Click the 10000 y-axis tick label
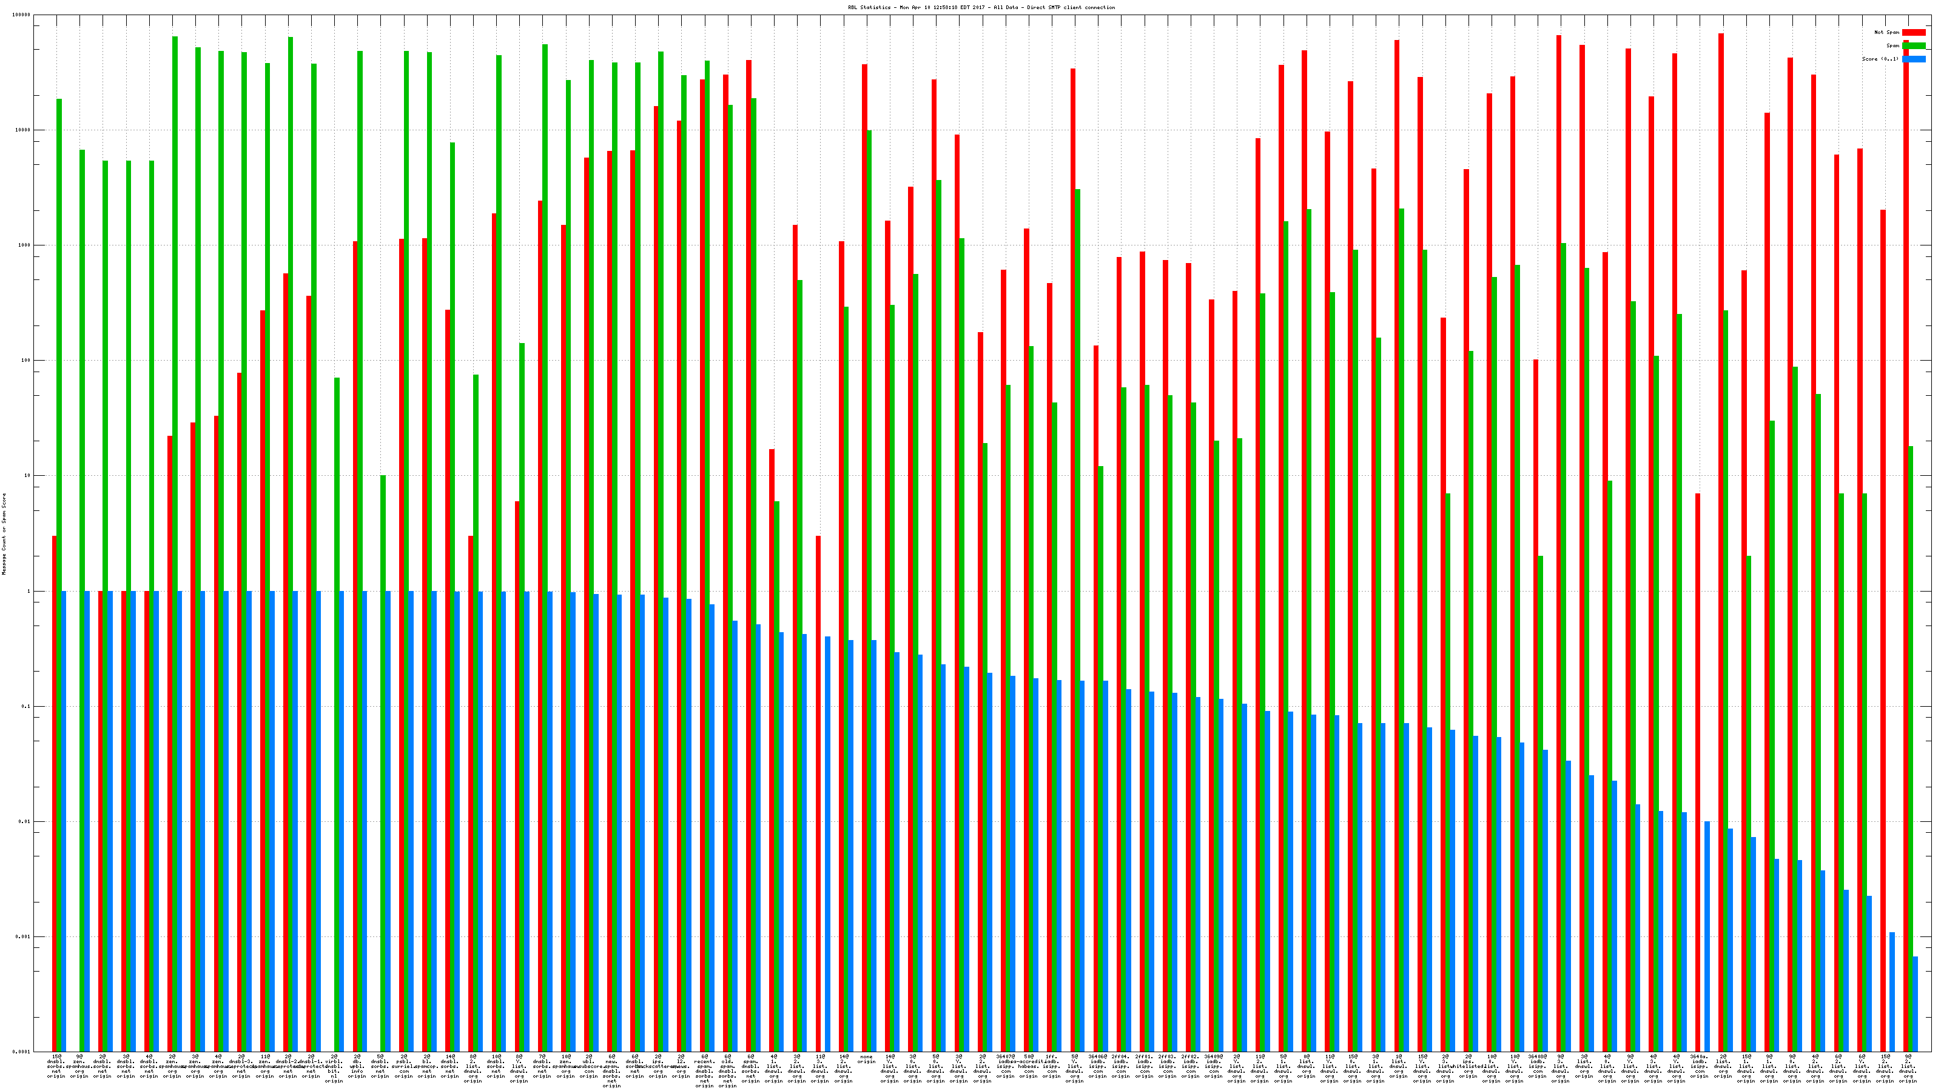This screenshot has width=1941, height=1091. 24,130
